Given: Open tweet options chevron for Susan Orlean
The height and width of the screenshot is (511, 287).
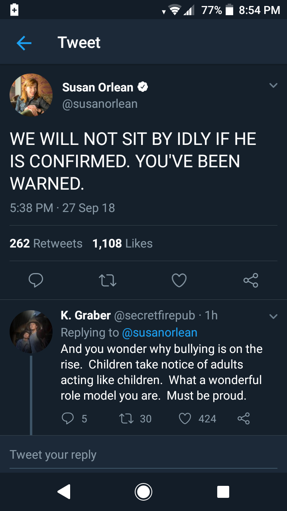Looking at the screenshot, I should (273, 85).
